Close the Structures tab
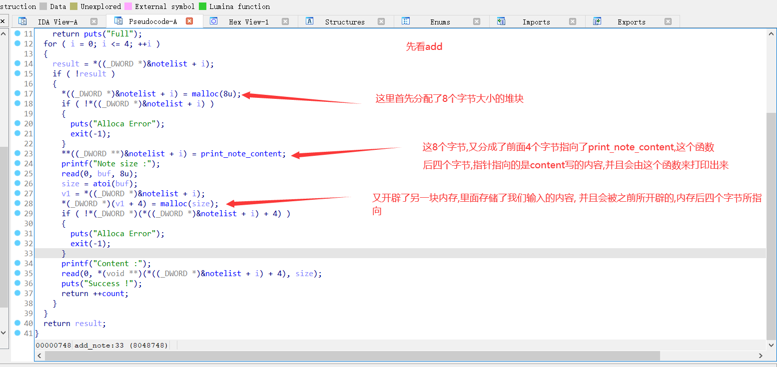Viewport: 777px width, 367px height. tap(381, 21)
